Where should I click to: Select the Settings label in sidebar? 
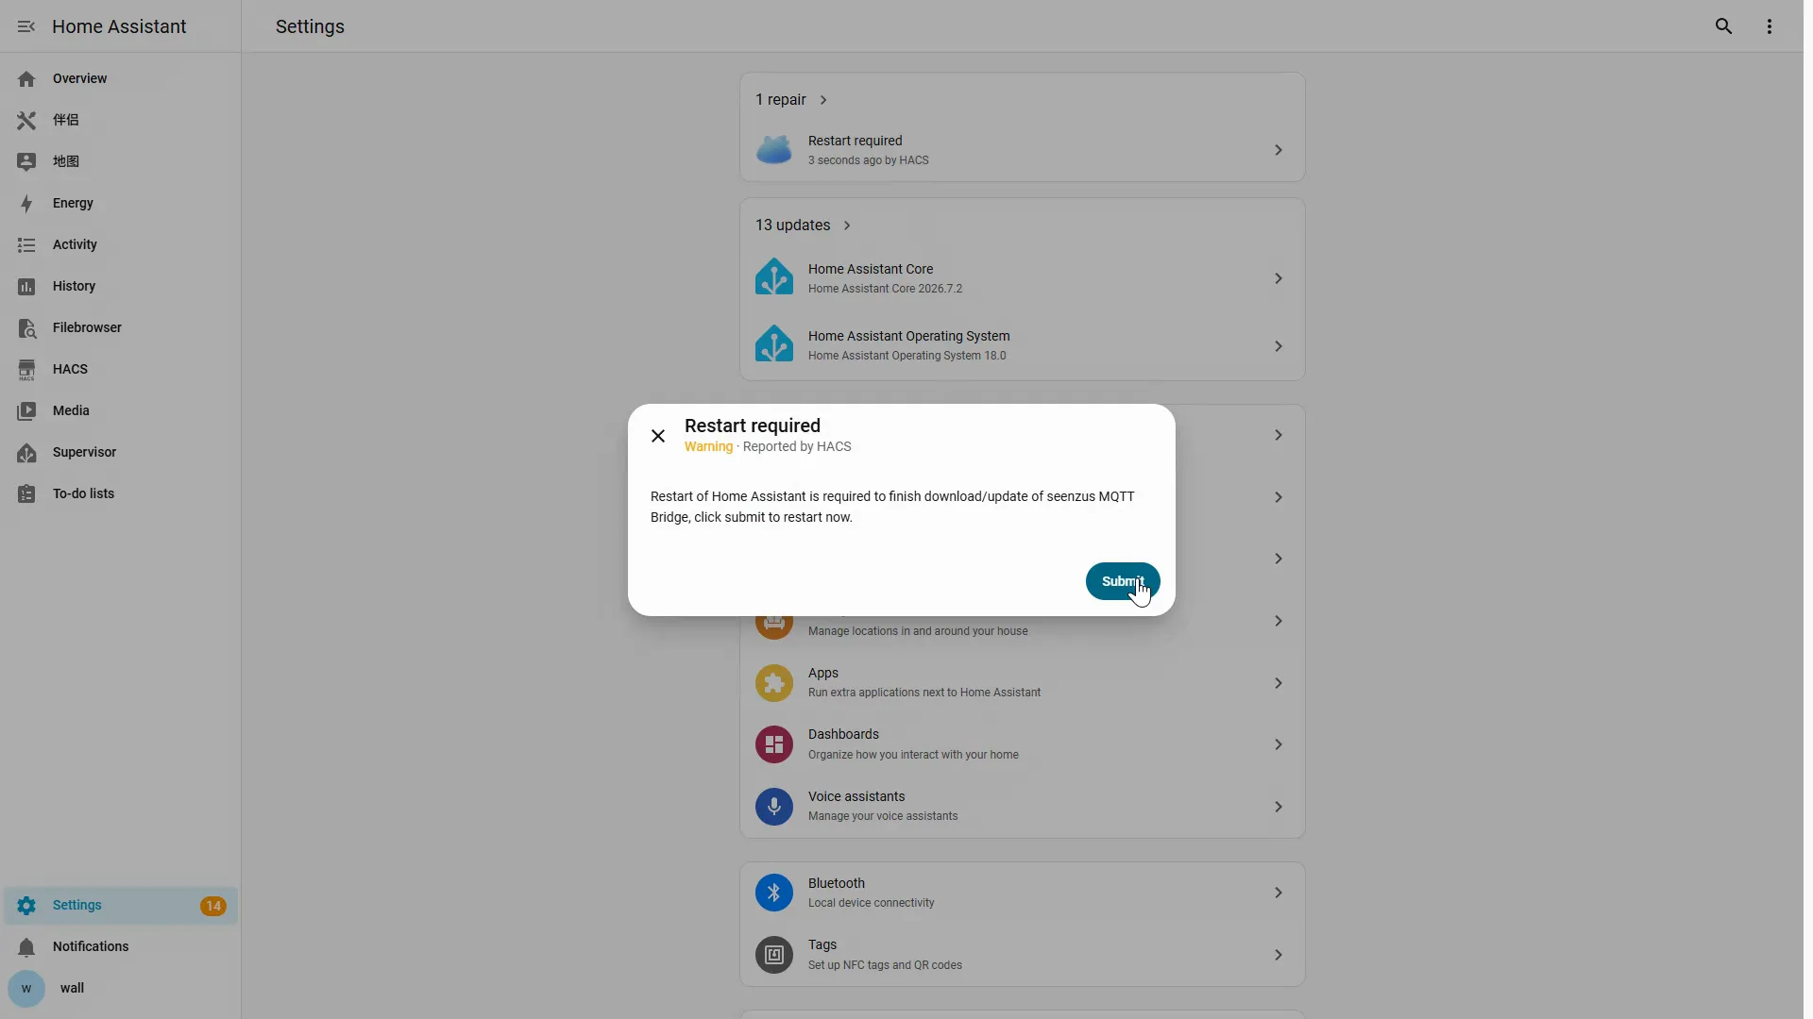coord(76,905)
